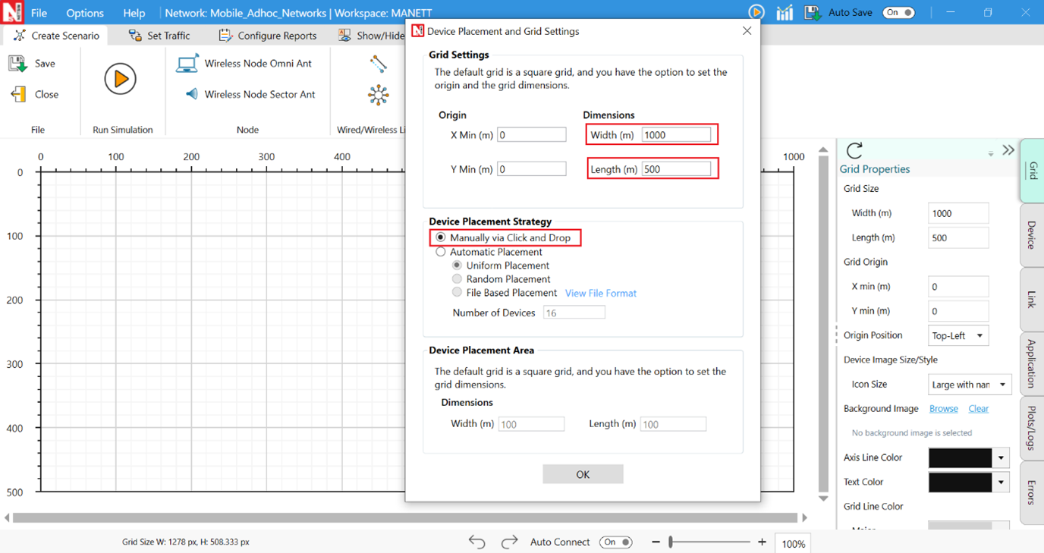Select the Automatic Placement radio button
Screen dimensions: 1044x553
point(441,252)
